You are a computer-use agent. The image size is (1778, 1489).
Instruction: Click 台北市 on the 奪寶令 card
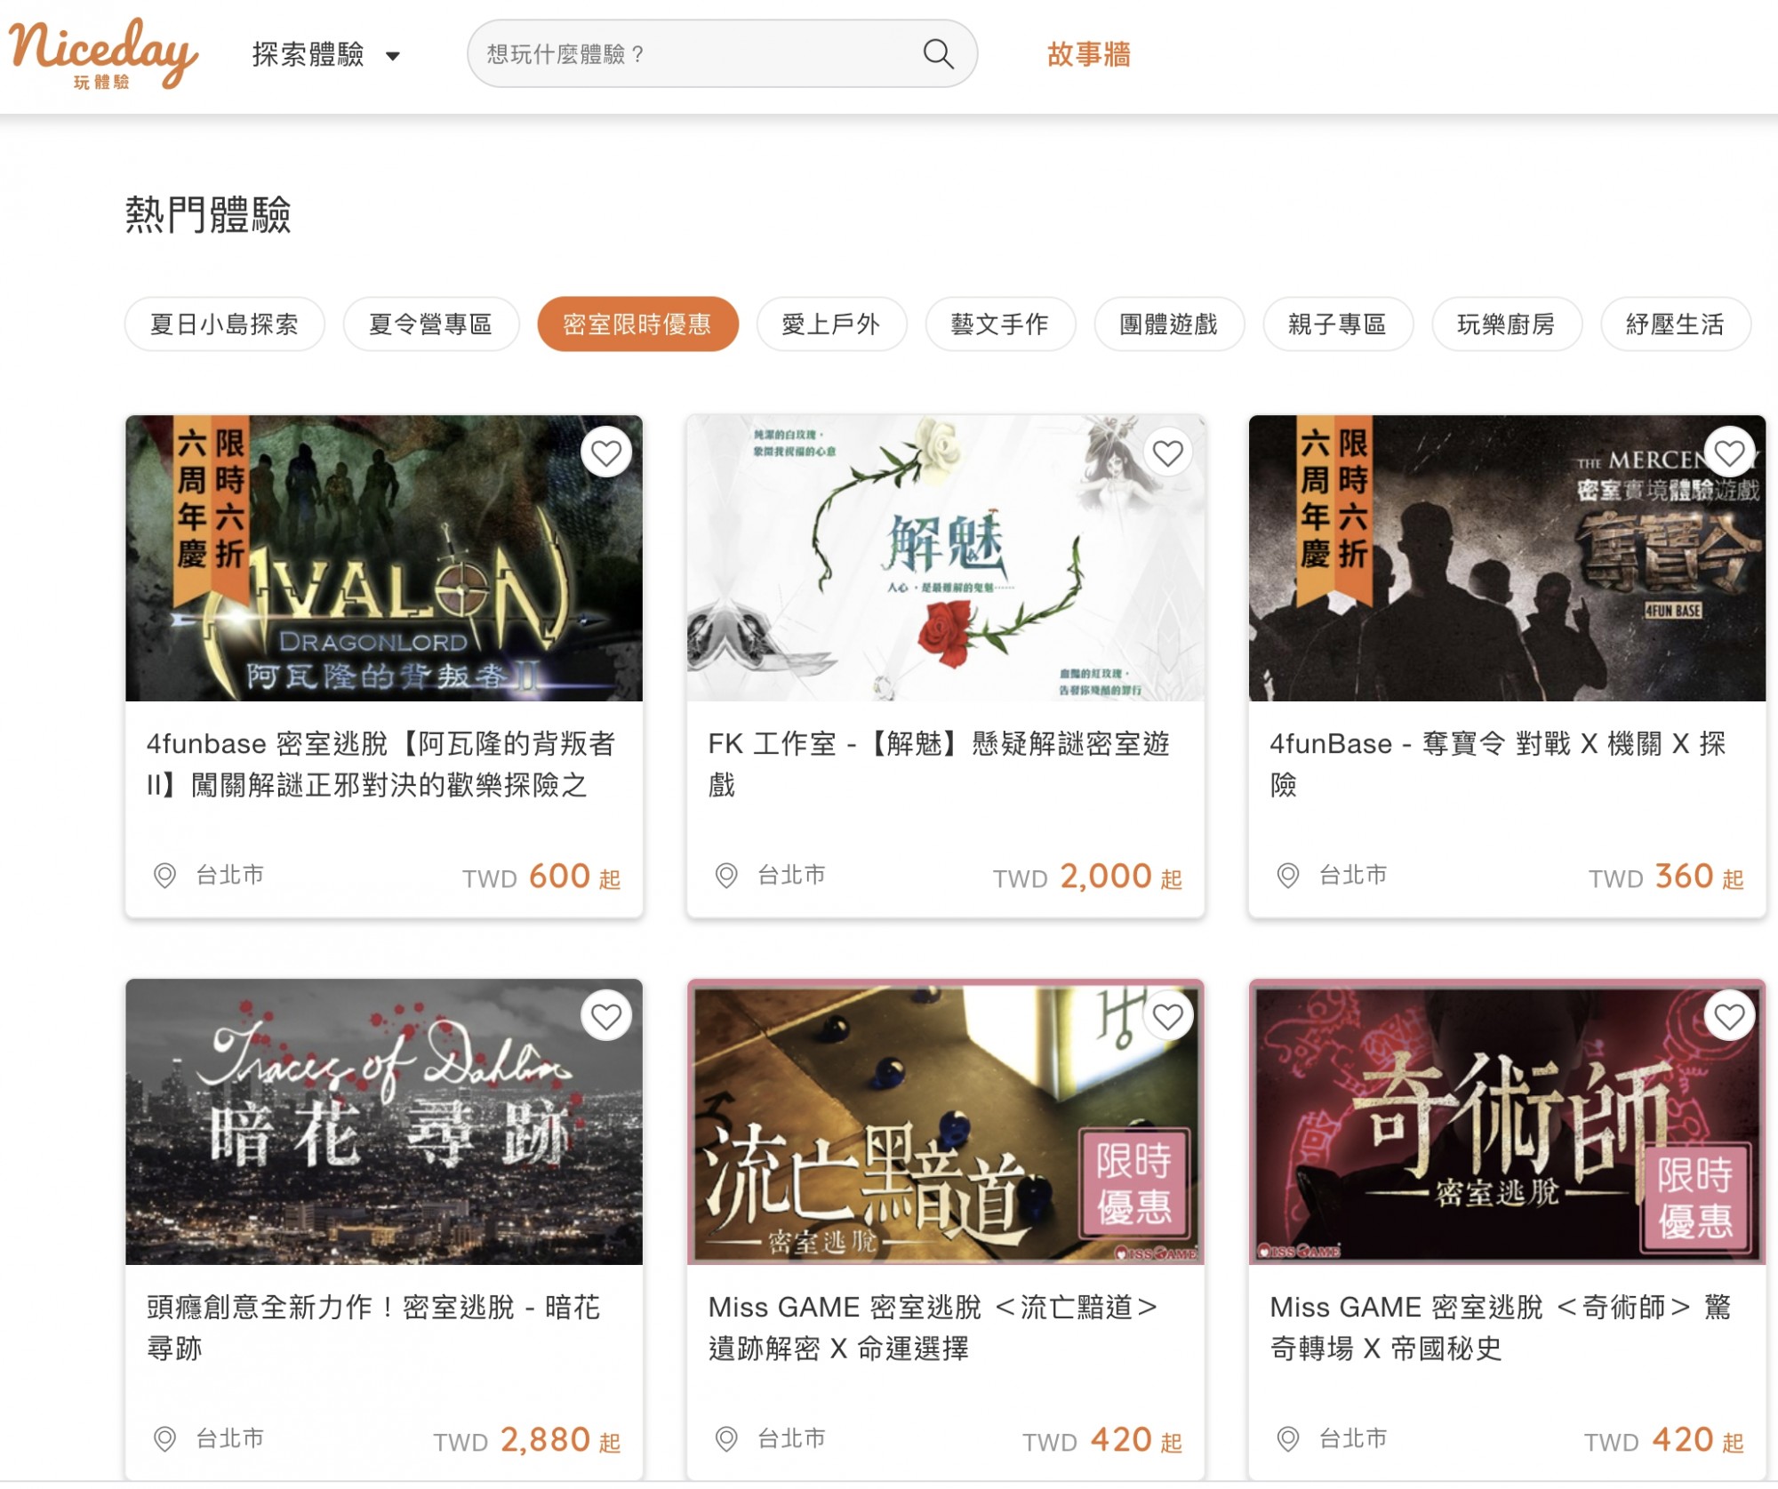pyautogui.click(x=1353, y=876)
